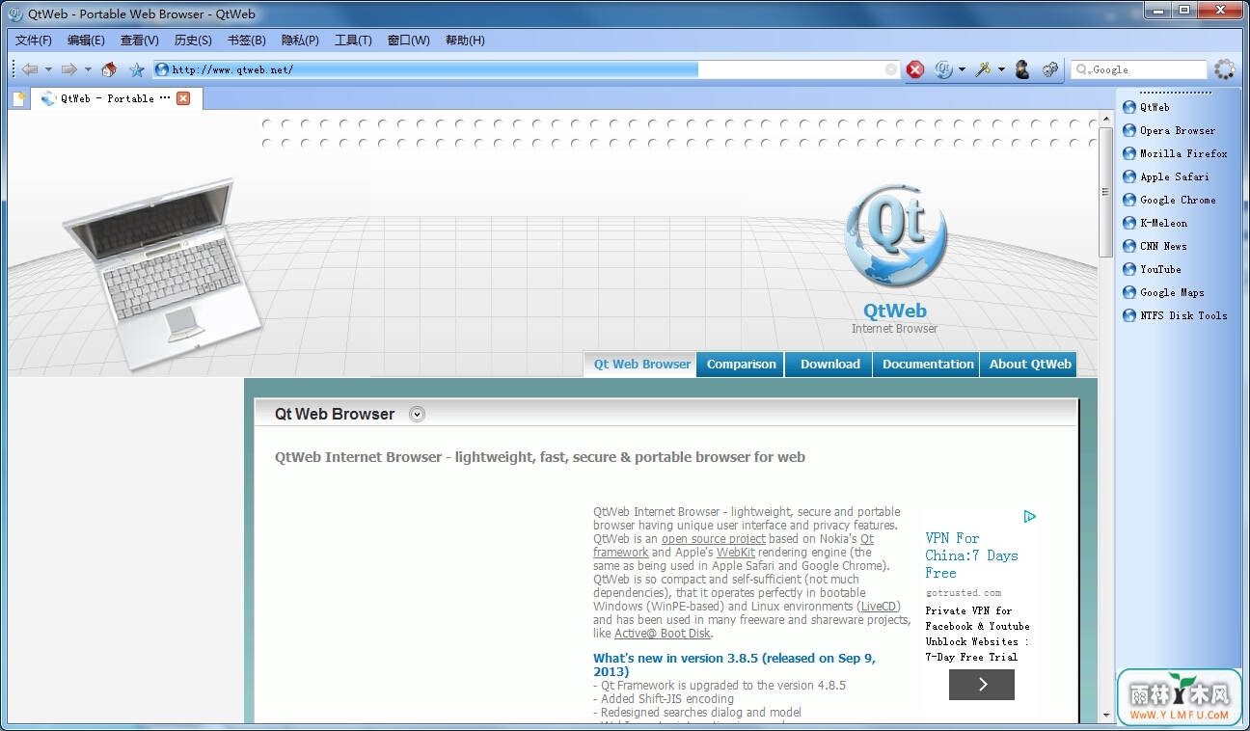1250x731 pixels.
Task: Click the page's vertical scrollbar thumb
Action: click(1105, 192)
